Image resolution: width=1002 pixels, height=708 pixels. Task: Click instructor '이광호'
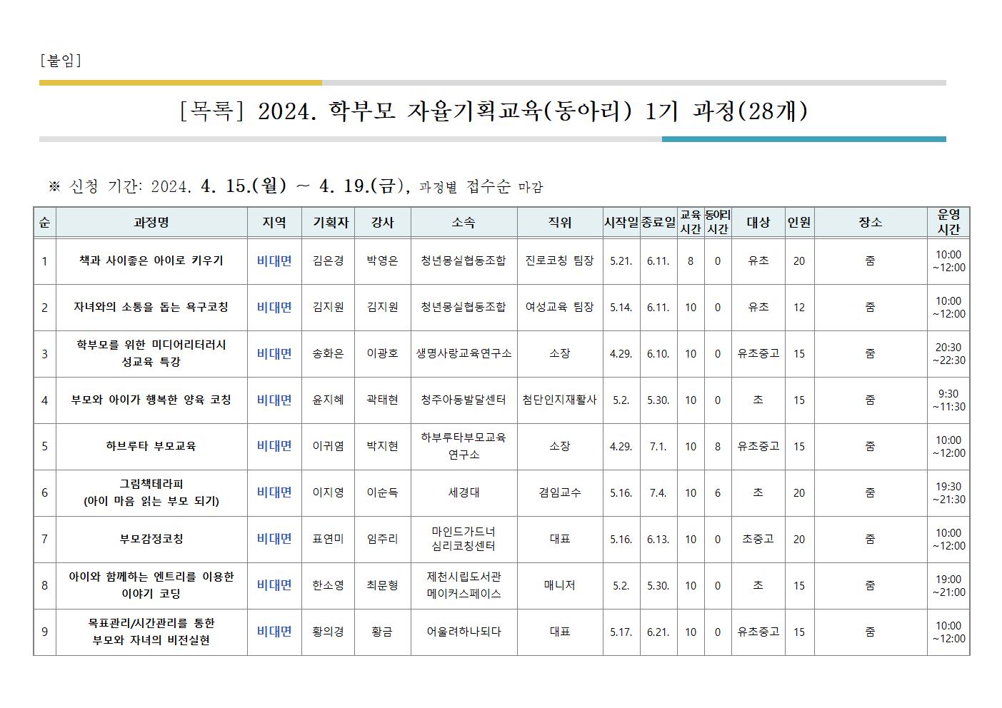point(383,354)
